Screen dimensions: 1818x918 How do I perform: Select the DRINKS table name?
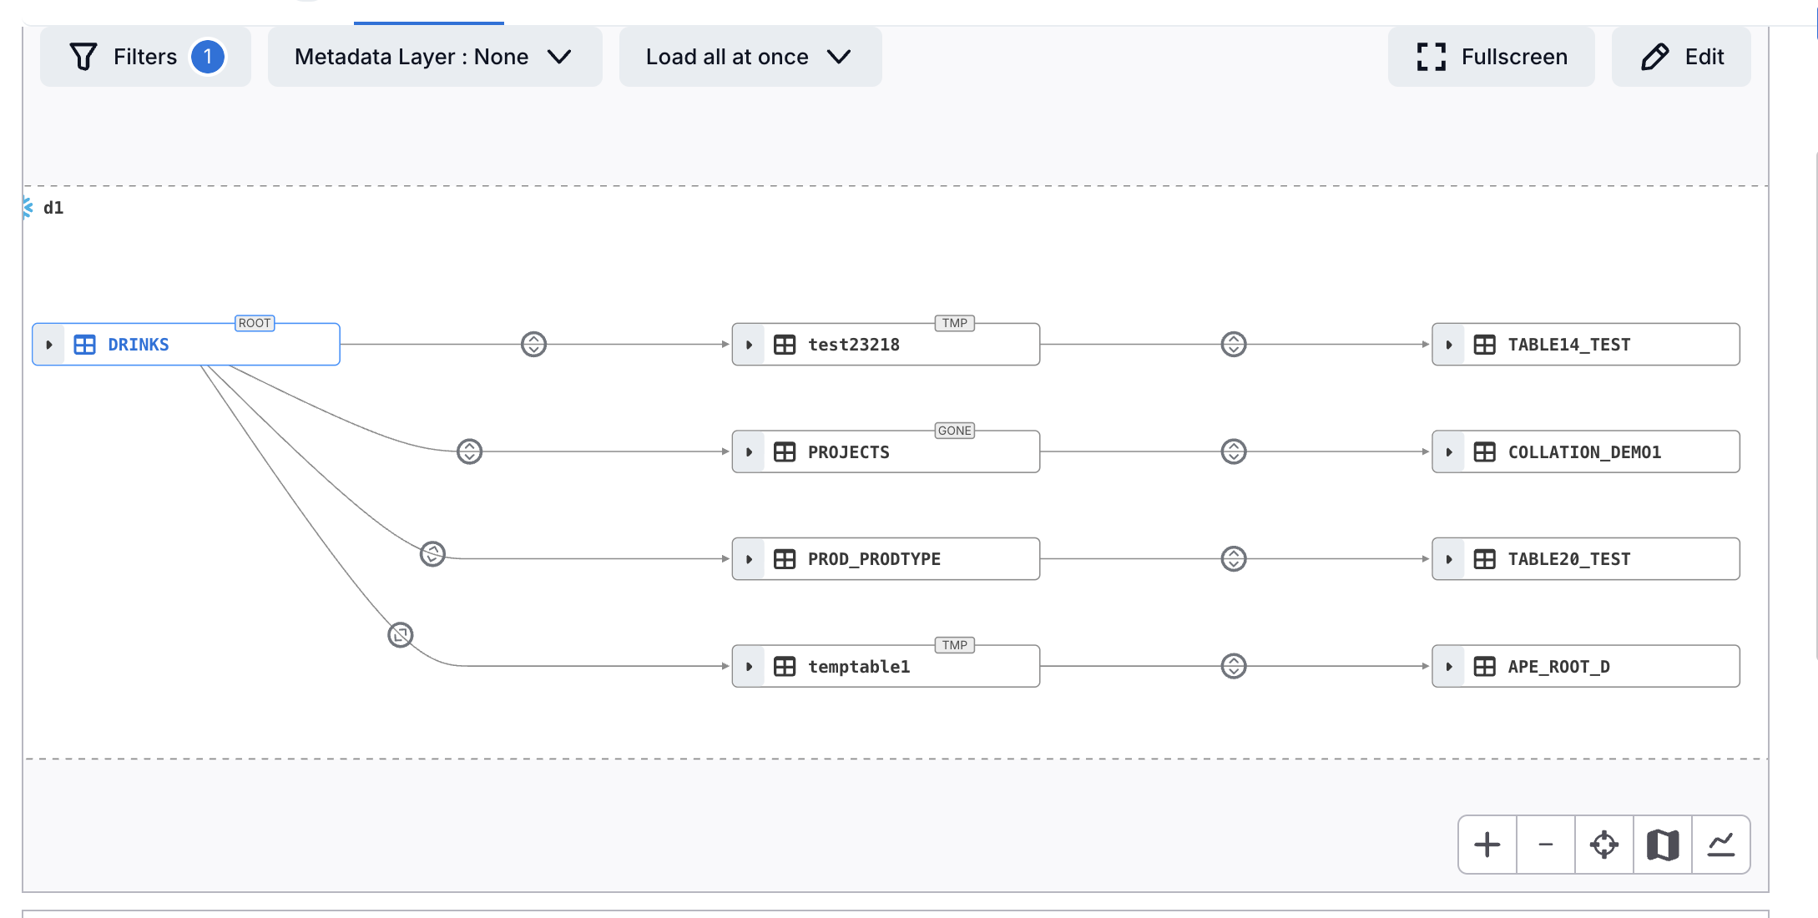(x=139, y=345)
